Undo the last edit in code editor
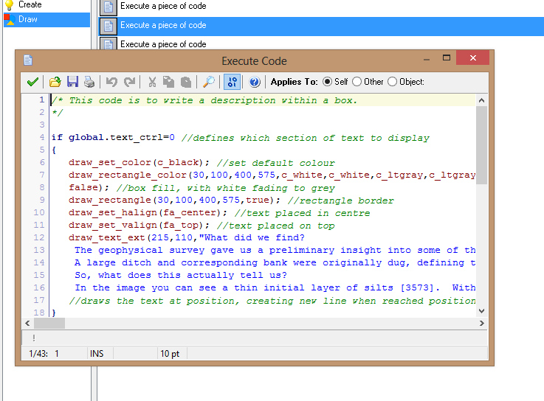This screenshot has height=401, width=544. [111, 82]
